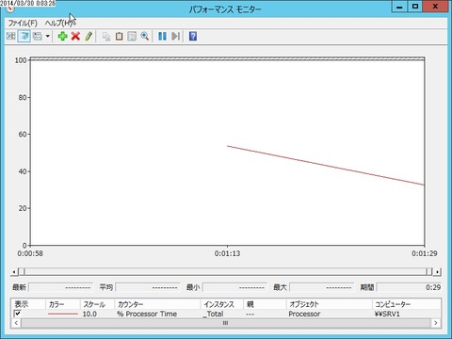This screenshot has width=452, height=339.
Task: Open the ヘルプ(H) menu
Action: coord(59,23)
